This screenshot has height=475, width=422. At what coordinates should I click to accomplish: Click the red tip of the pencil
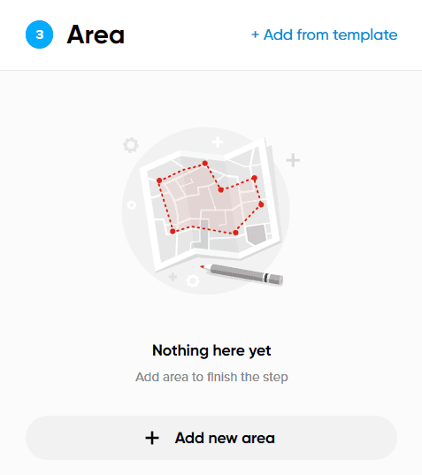(x=203, y=266)
